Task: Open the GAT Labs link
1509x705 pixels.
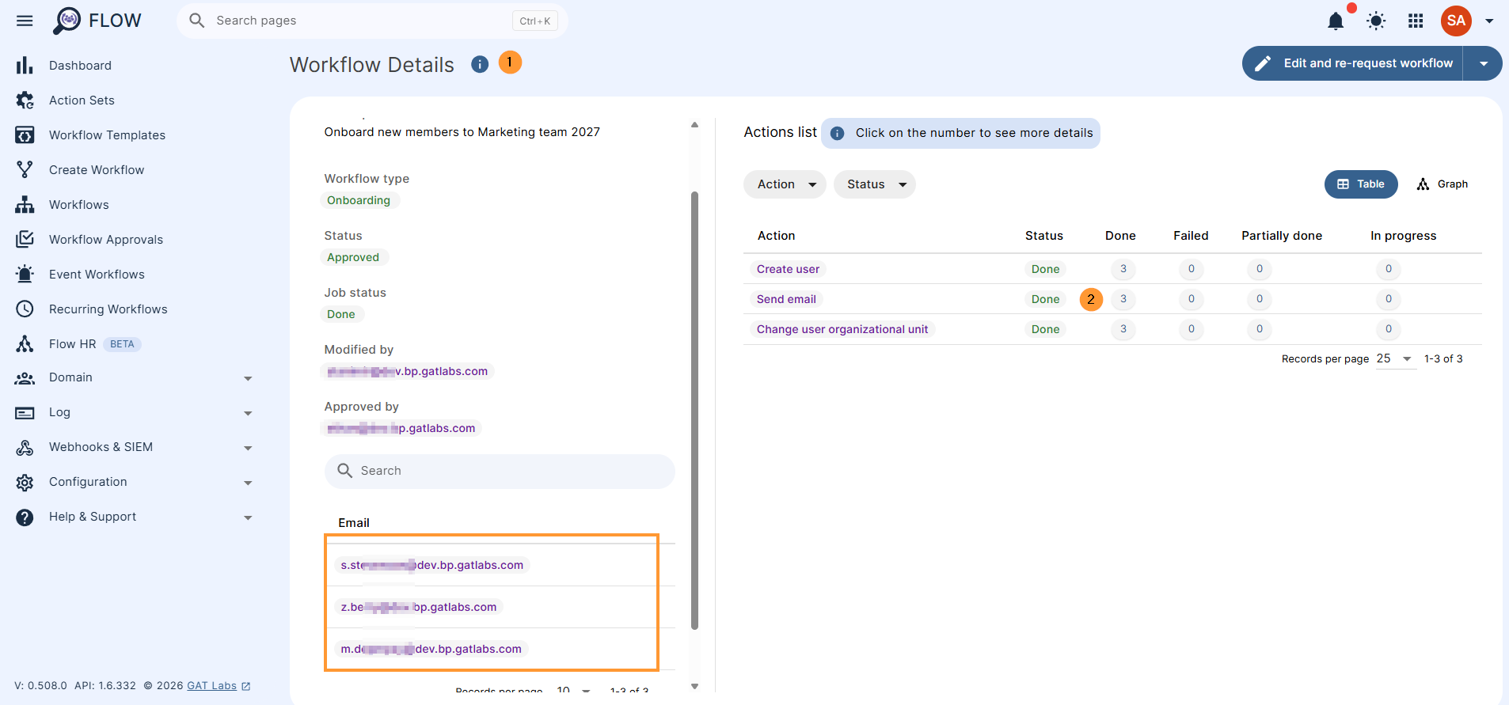Action: (211, 685)
